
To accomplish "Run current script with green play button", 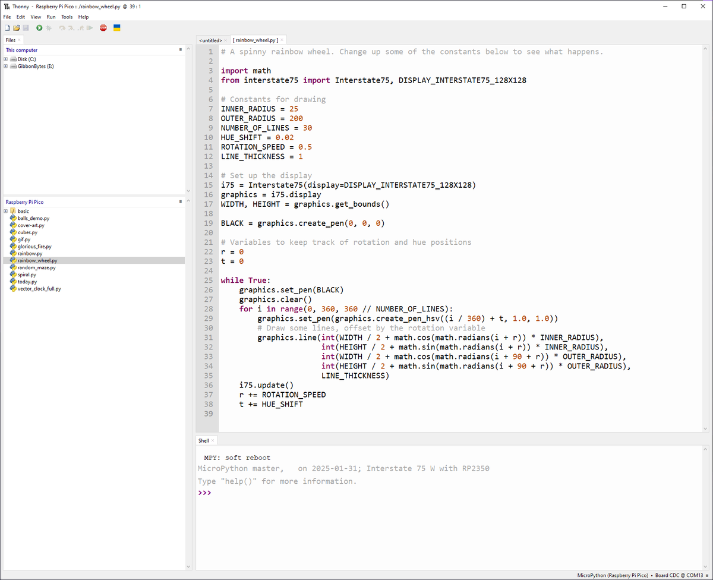I will [x=39, y=28].
